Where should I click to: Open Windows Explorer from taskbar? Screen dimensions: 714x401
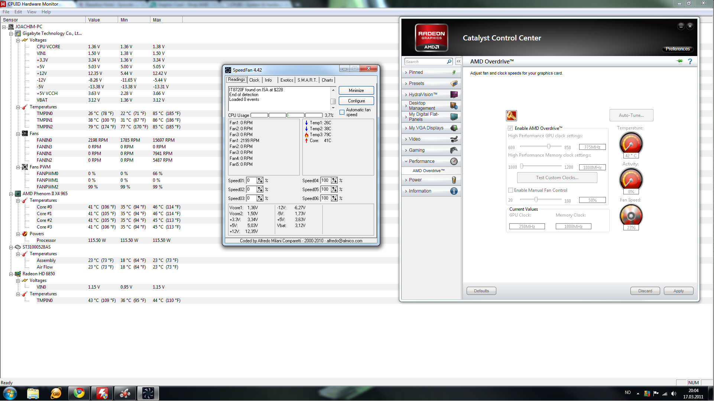[x=33, y=393]
